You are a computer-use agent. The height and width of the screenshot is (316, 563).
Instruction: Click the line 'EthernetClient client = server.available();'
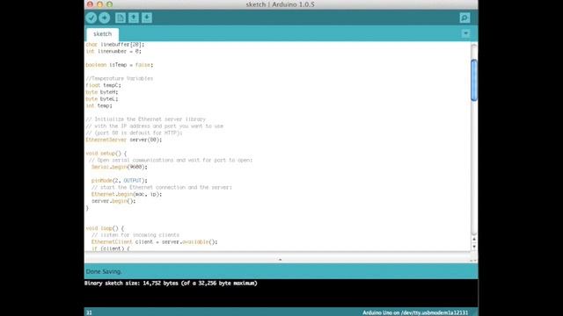click(155, 242)
